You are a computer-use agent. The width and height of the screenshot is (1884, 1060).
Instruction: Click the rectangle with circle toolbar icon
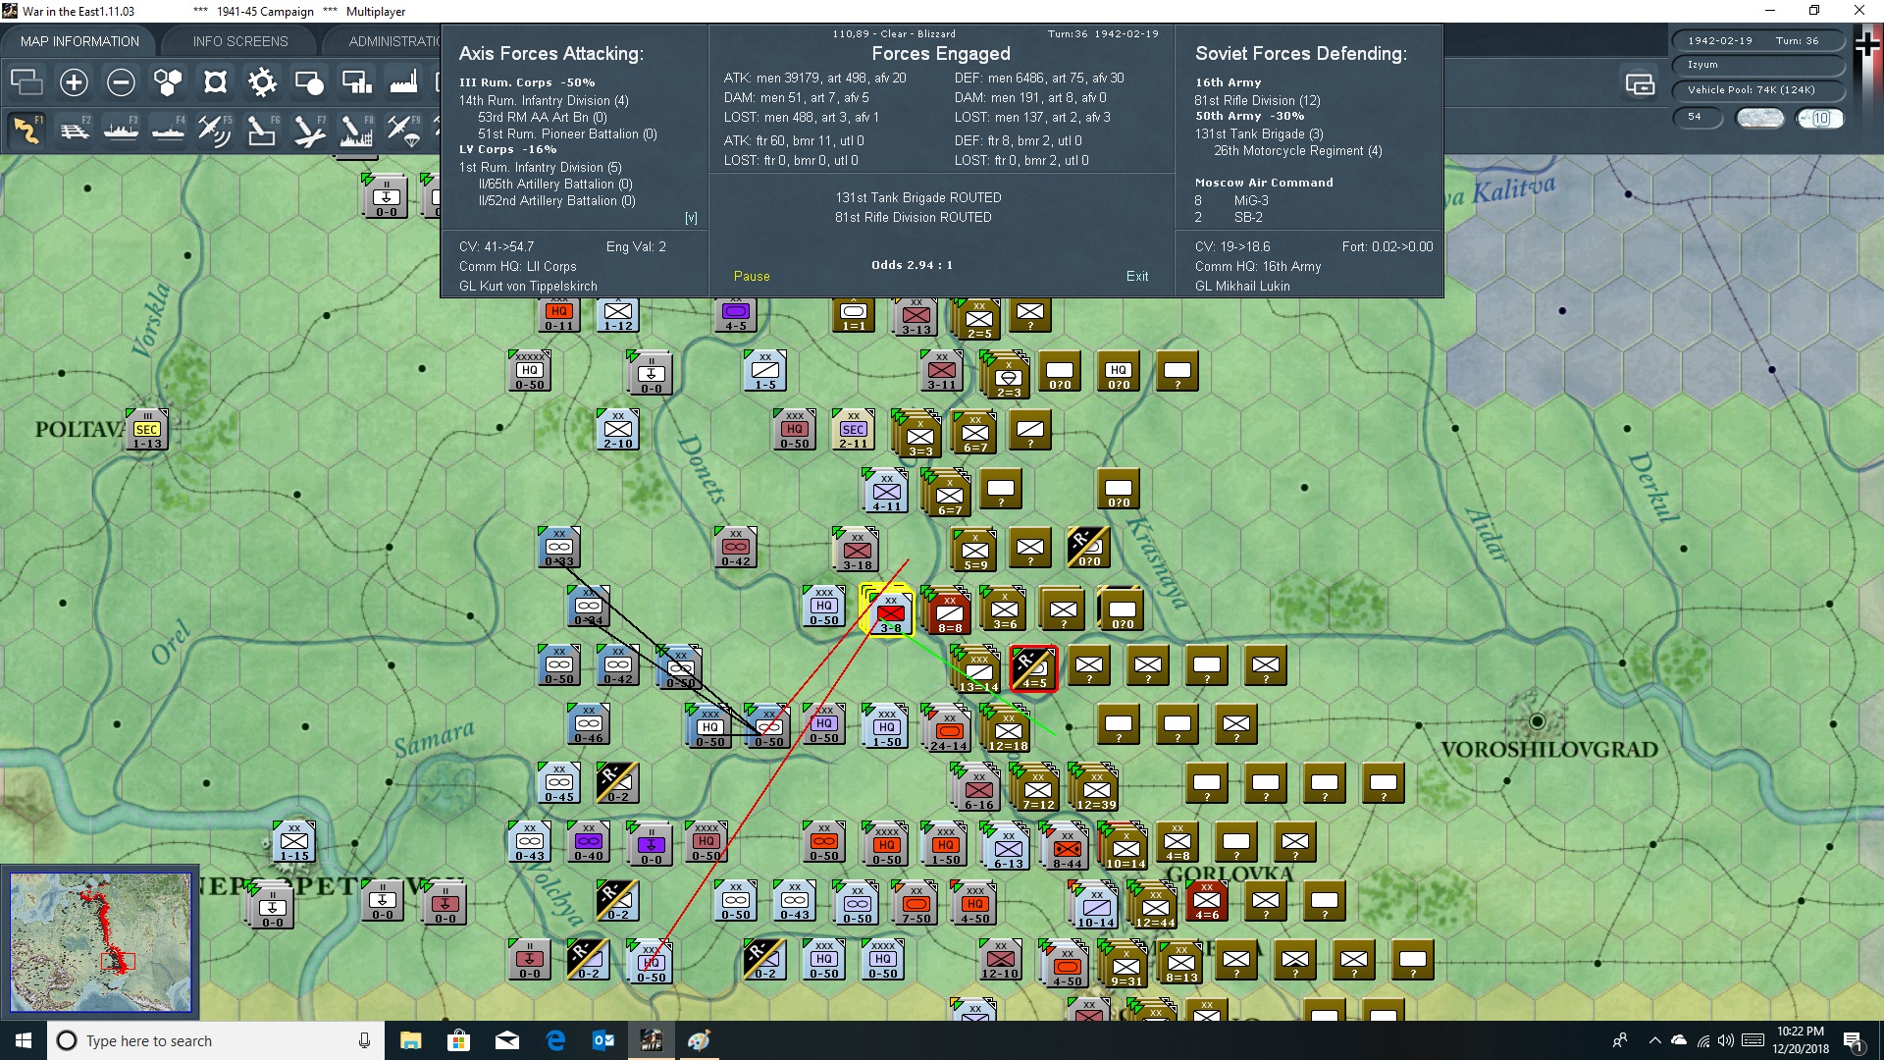tap(309, 82)
